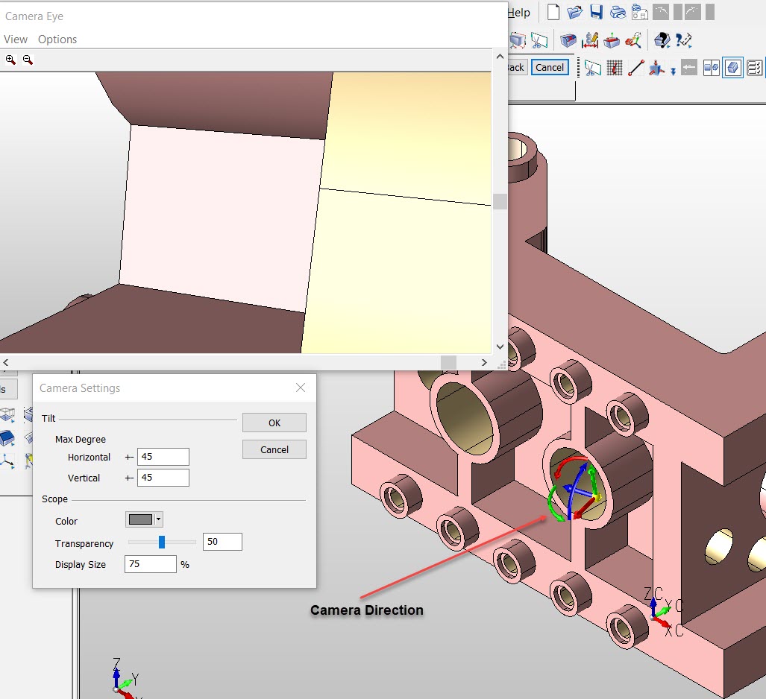This screenshot has width=766, height=699.
Task: Switch to shaded display mode cube icon
Action: coord(732,67)
